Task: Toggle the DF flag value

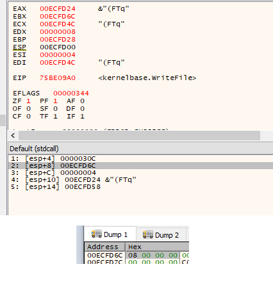Action: coord(82,109)
